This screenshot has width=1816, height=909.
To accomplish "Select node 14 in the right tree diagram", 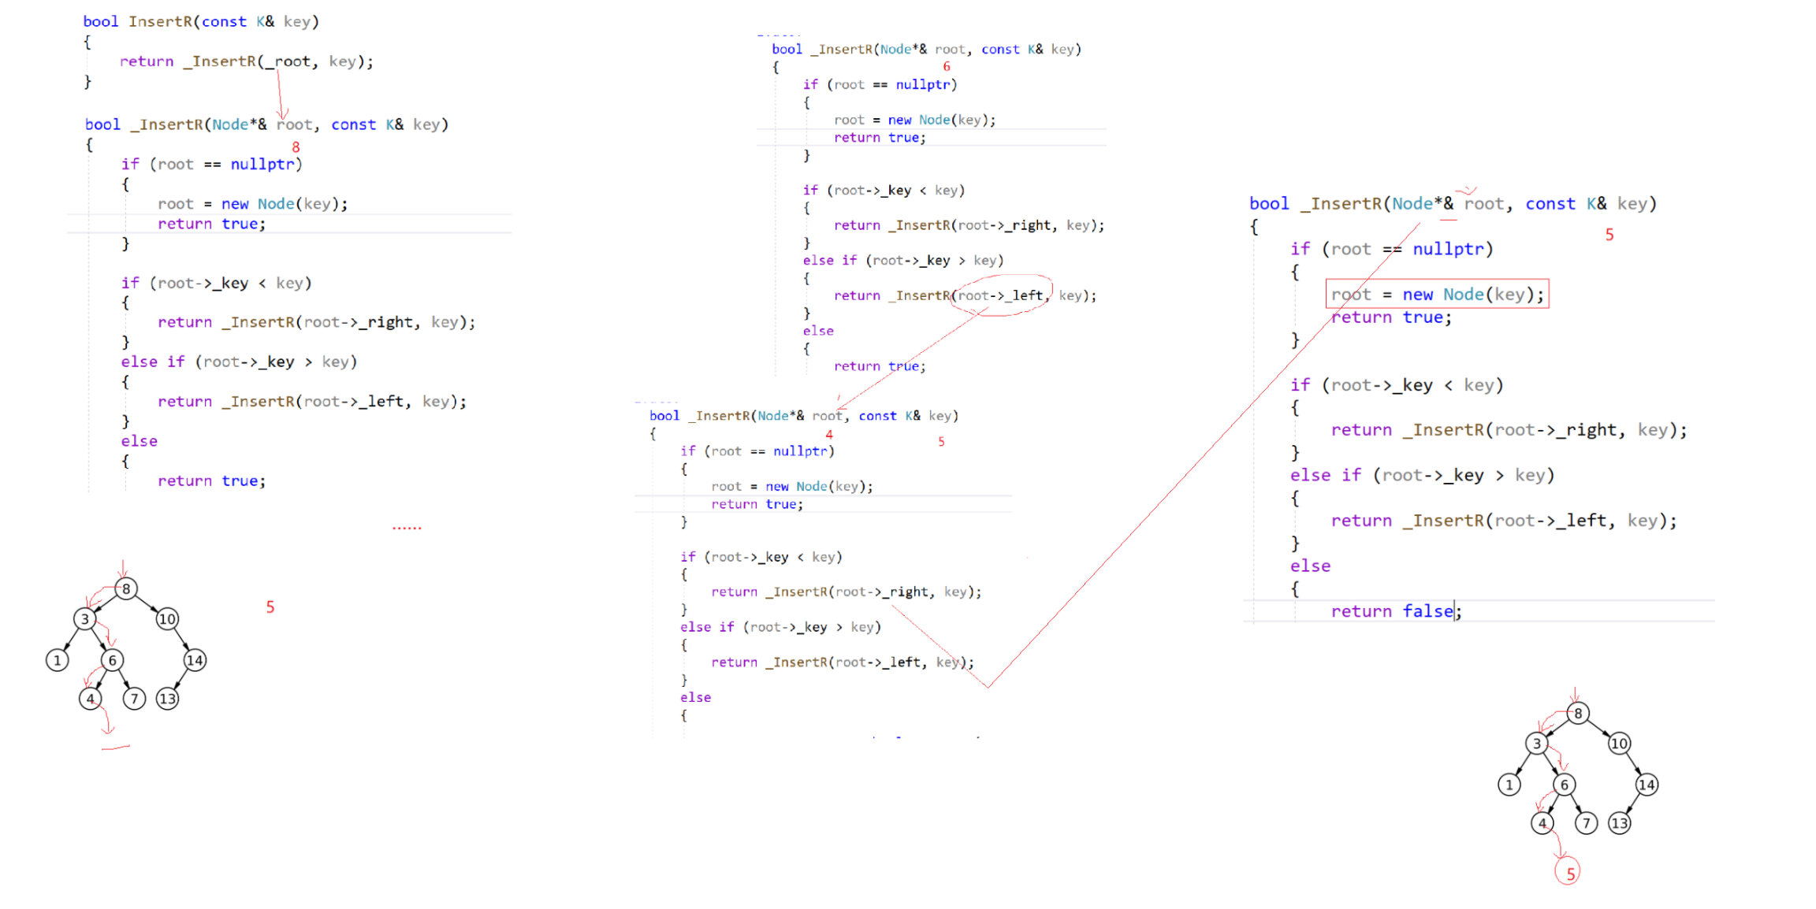I will (x=1647, y=785).
